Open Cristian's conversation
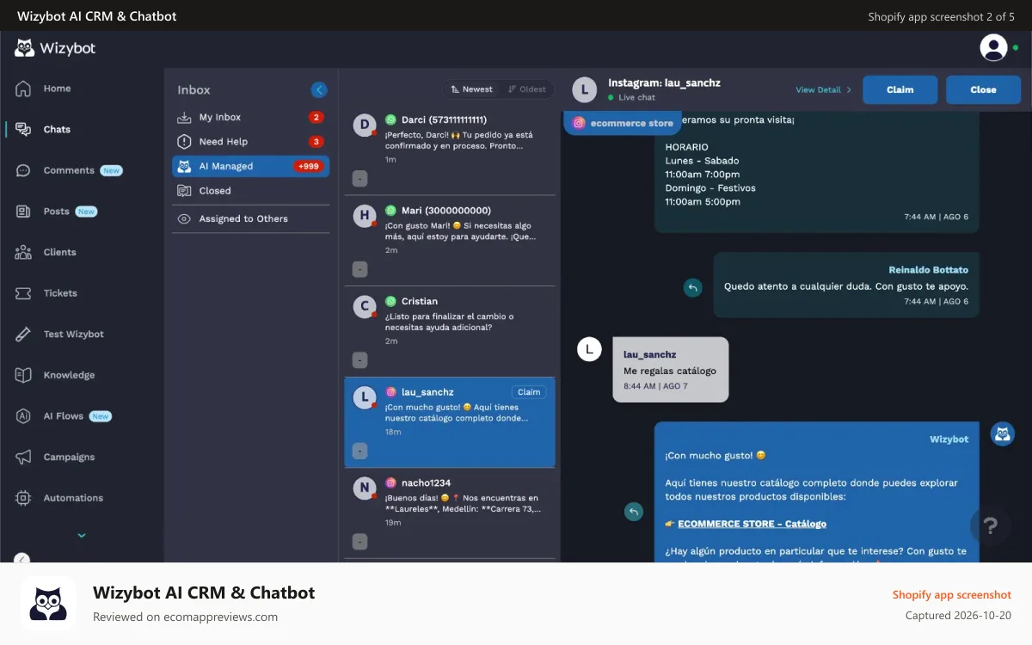This screenshot has height=645, width=1032. 450,332
